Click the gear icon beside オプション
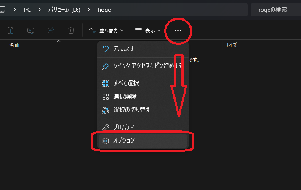This screenshot has width=301, height=190. pos(106,141)
